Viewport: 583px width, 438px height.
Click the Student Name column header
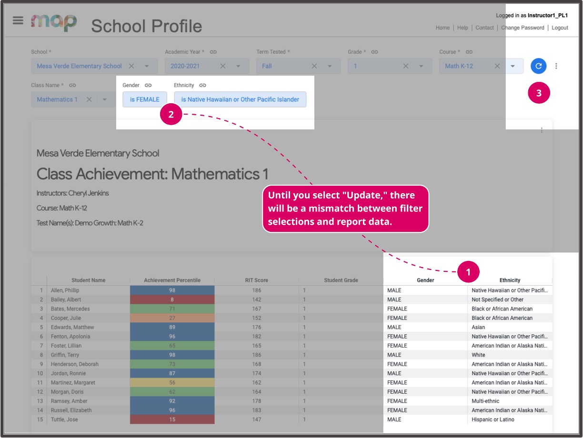90,280
